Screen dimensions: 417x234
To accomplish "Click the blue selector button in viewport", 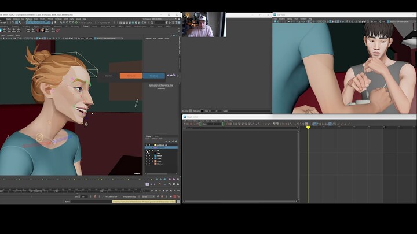I will (x=153, y=76).
